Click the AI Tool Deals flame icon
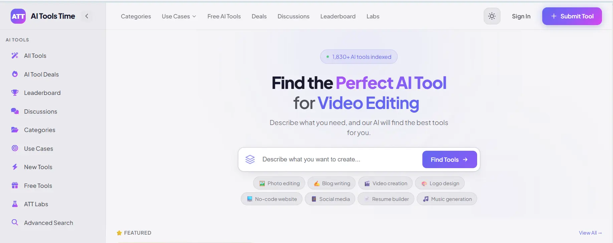Viewport: 613px width, 243px height. coord(15,74)
